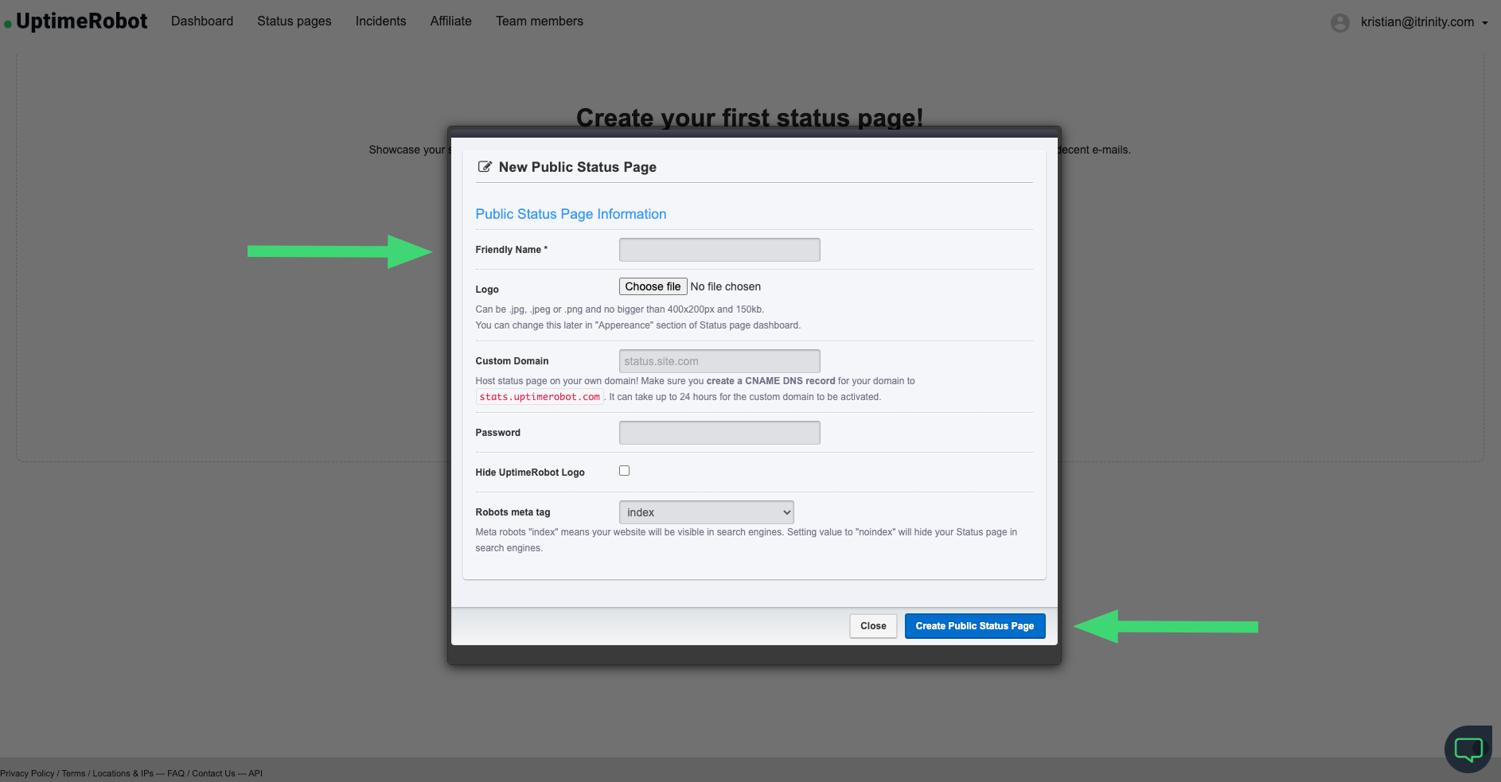
Task: Click the Create Public Status Page button
Action: pos(975,626)
